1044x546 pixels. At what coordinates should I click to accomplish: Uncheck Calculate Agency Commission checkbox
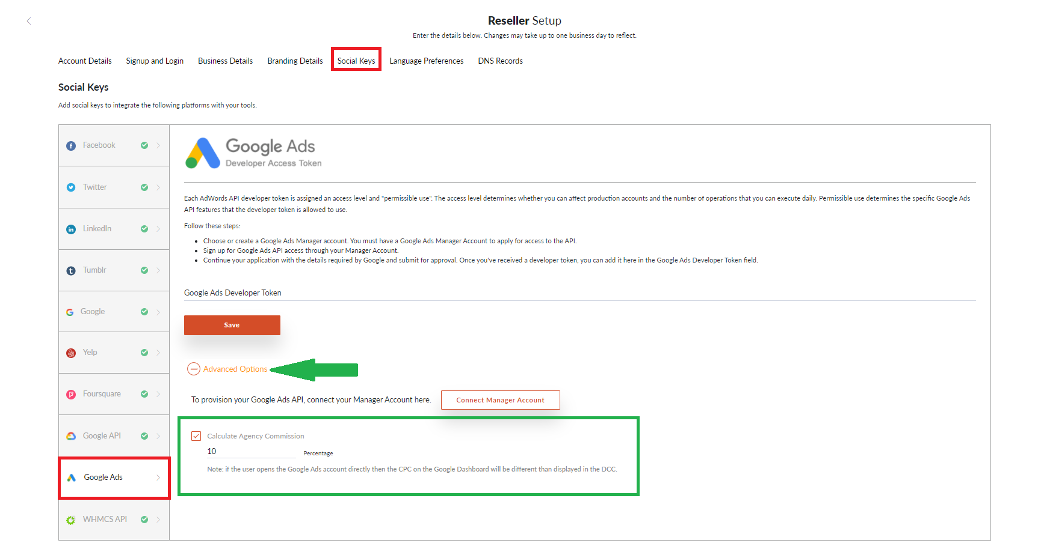click(x=196, y=436)
